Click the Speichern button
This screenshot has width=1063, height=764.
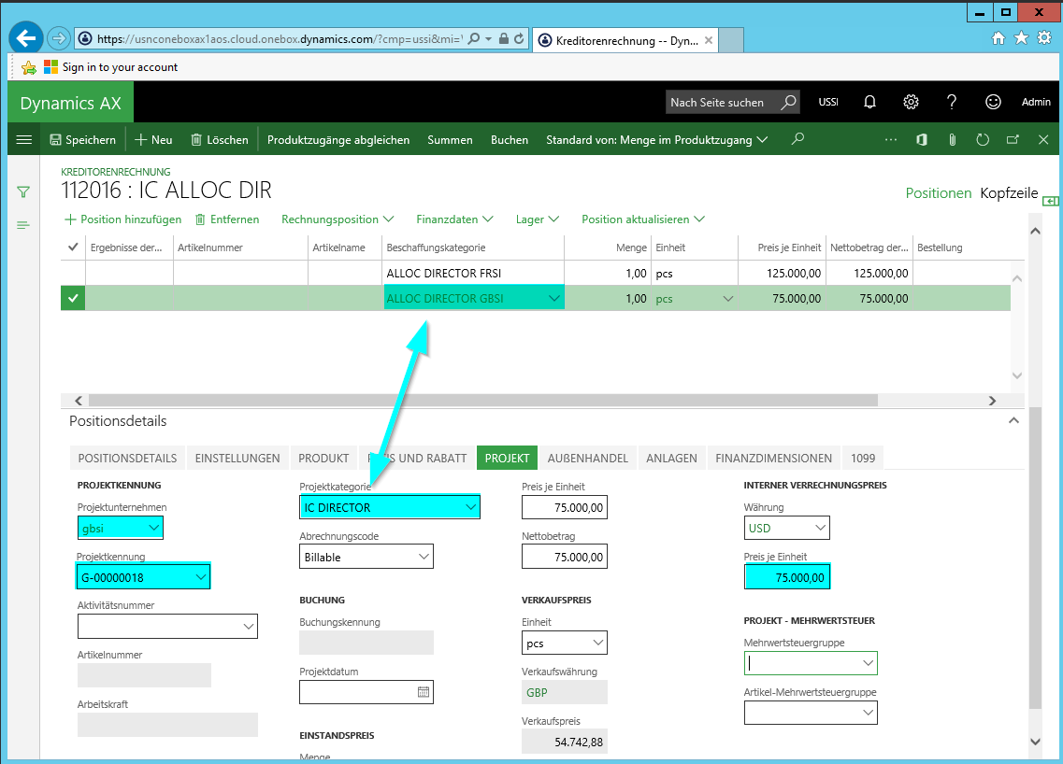pyautogui.click(x=82, y=140)
